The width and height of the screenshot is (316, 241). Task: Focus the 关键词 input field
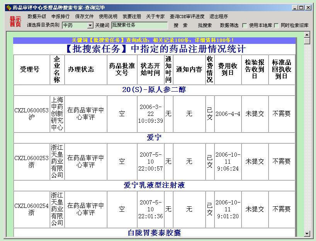click(139, 25)
